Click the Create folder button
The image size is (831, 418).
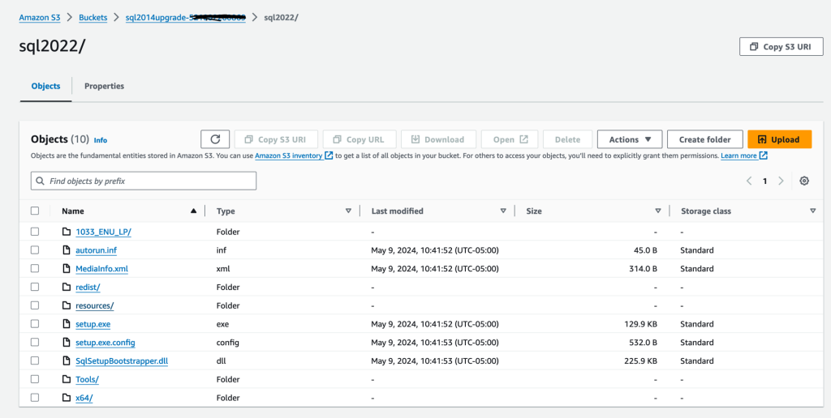tap(705, 139)
